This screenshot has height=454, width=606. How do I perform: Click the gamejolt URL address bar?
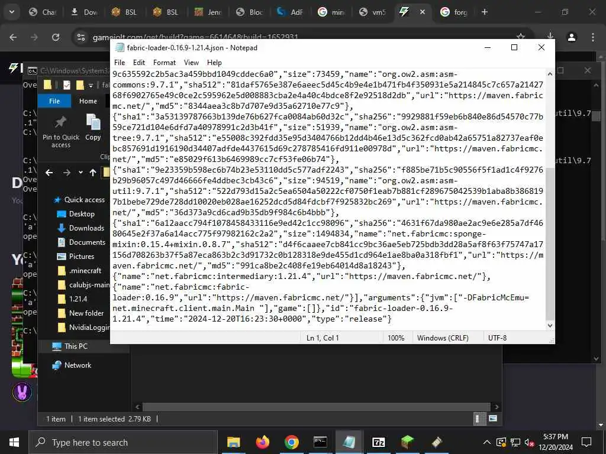[x=195, y=37]
